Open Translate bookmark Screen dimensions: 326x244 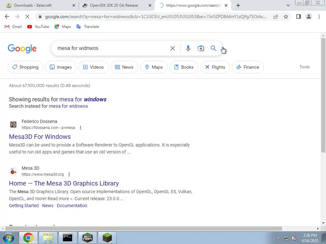coord(88,27)
